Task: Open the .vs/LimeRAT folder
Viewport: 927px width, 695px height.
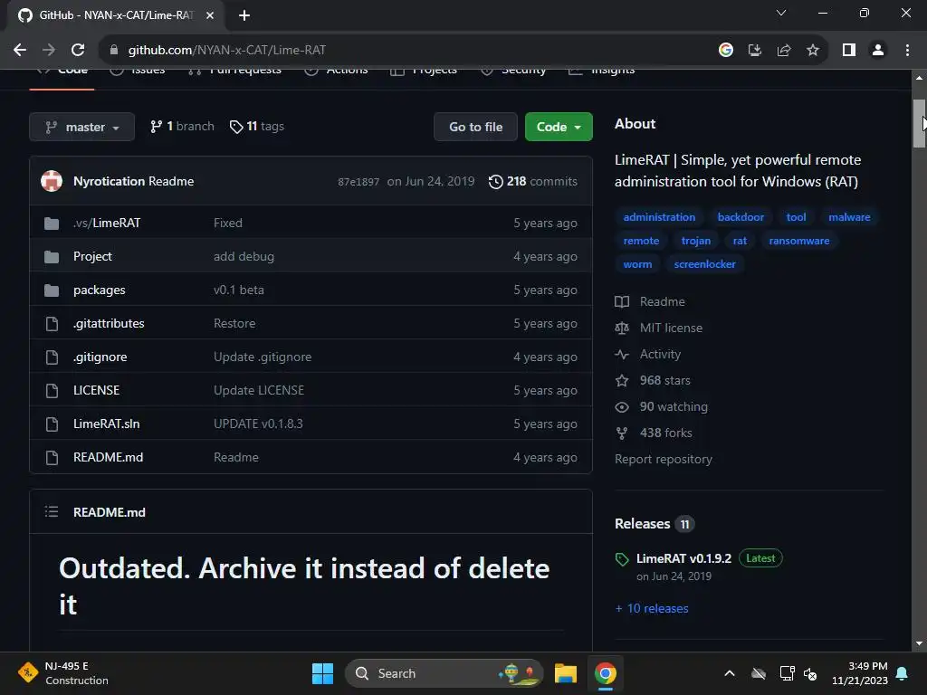Action: 107,224
